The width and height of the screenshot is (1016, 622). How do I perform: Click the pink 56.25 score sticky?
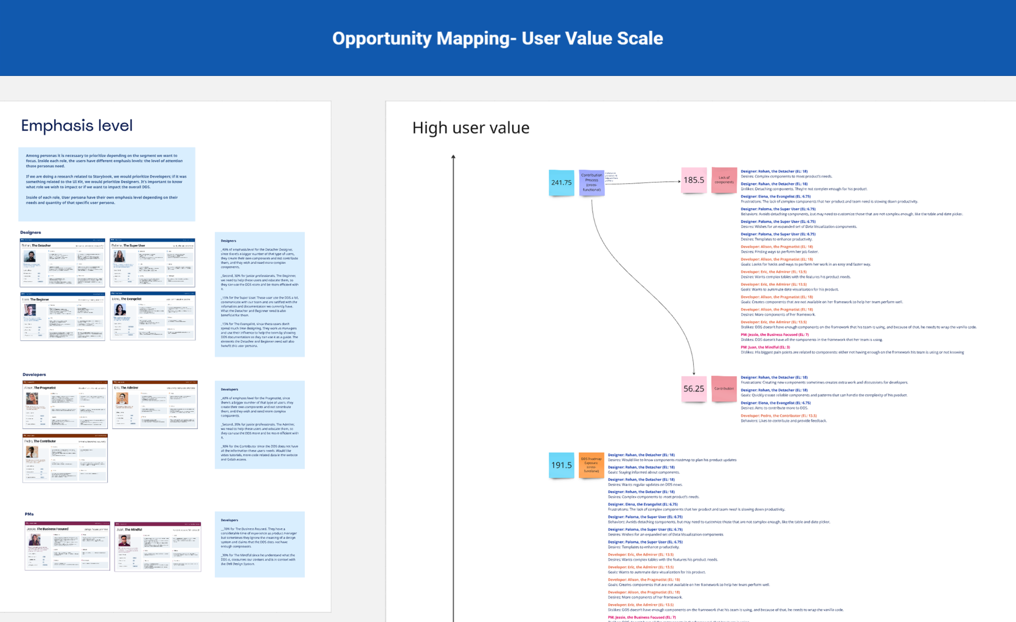(x=693, y=388)
